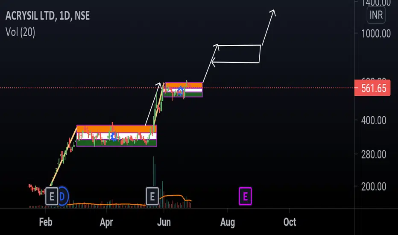
Task: Click the gray E earnings marker near Feb
Action: tap(52, 196)
